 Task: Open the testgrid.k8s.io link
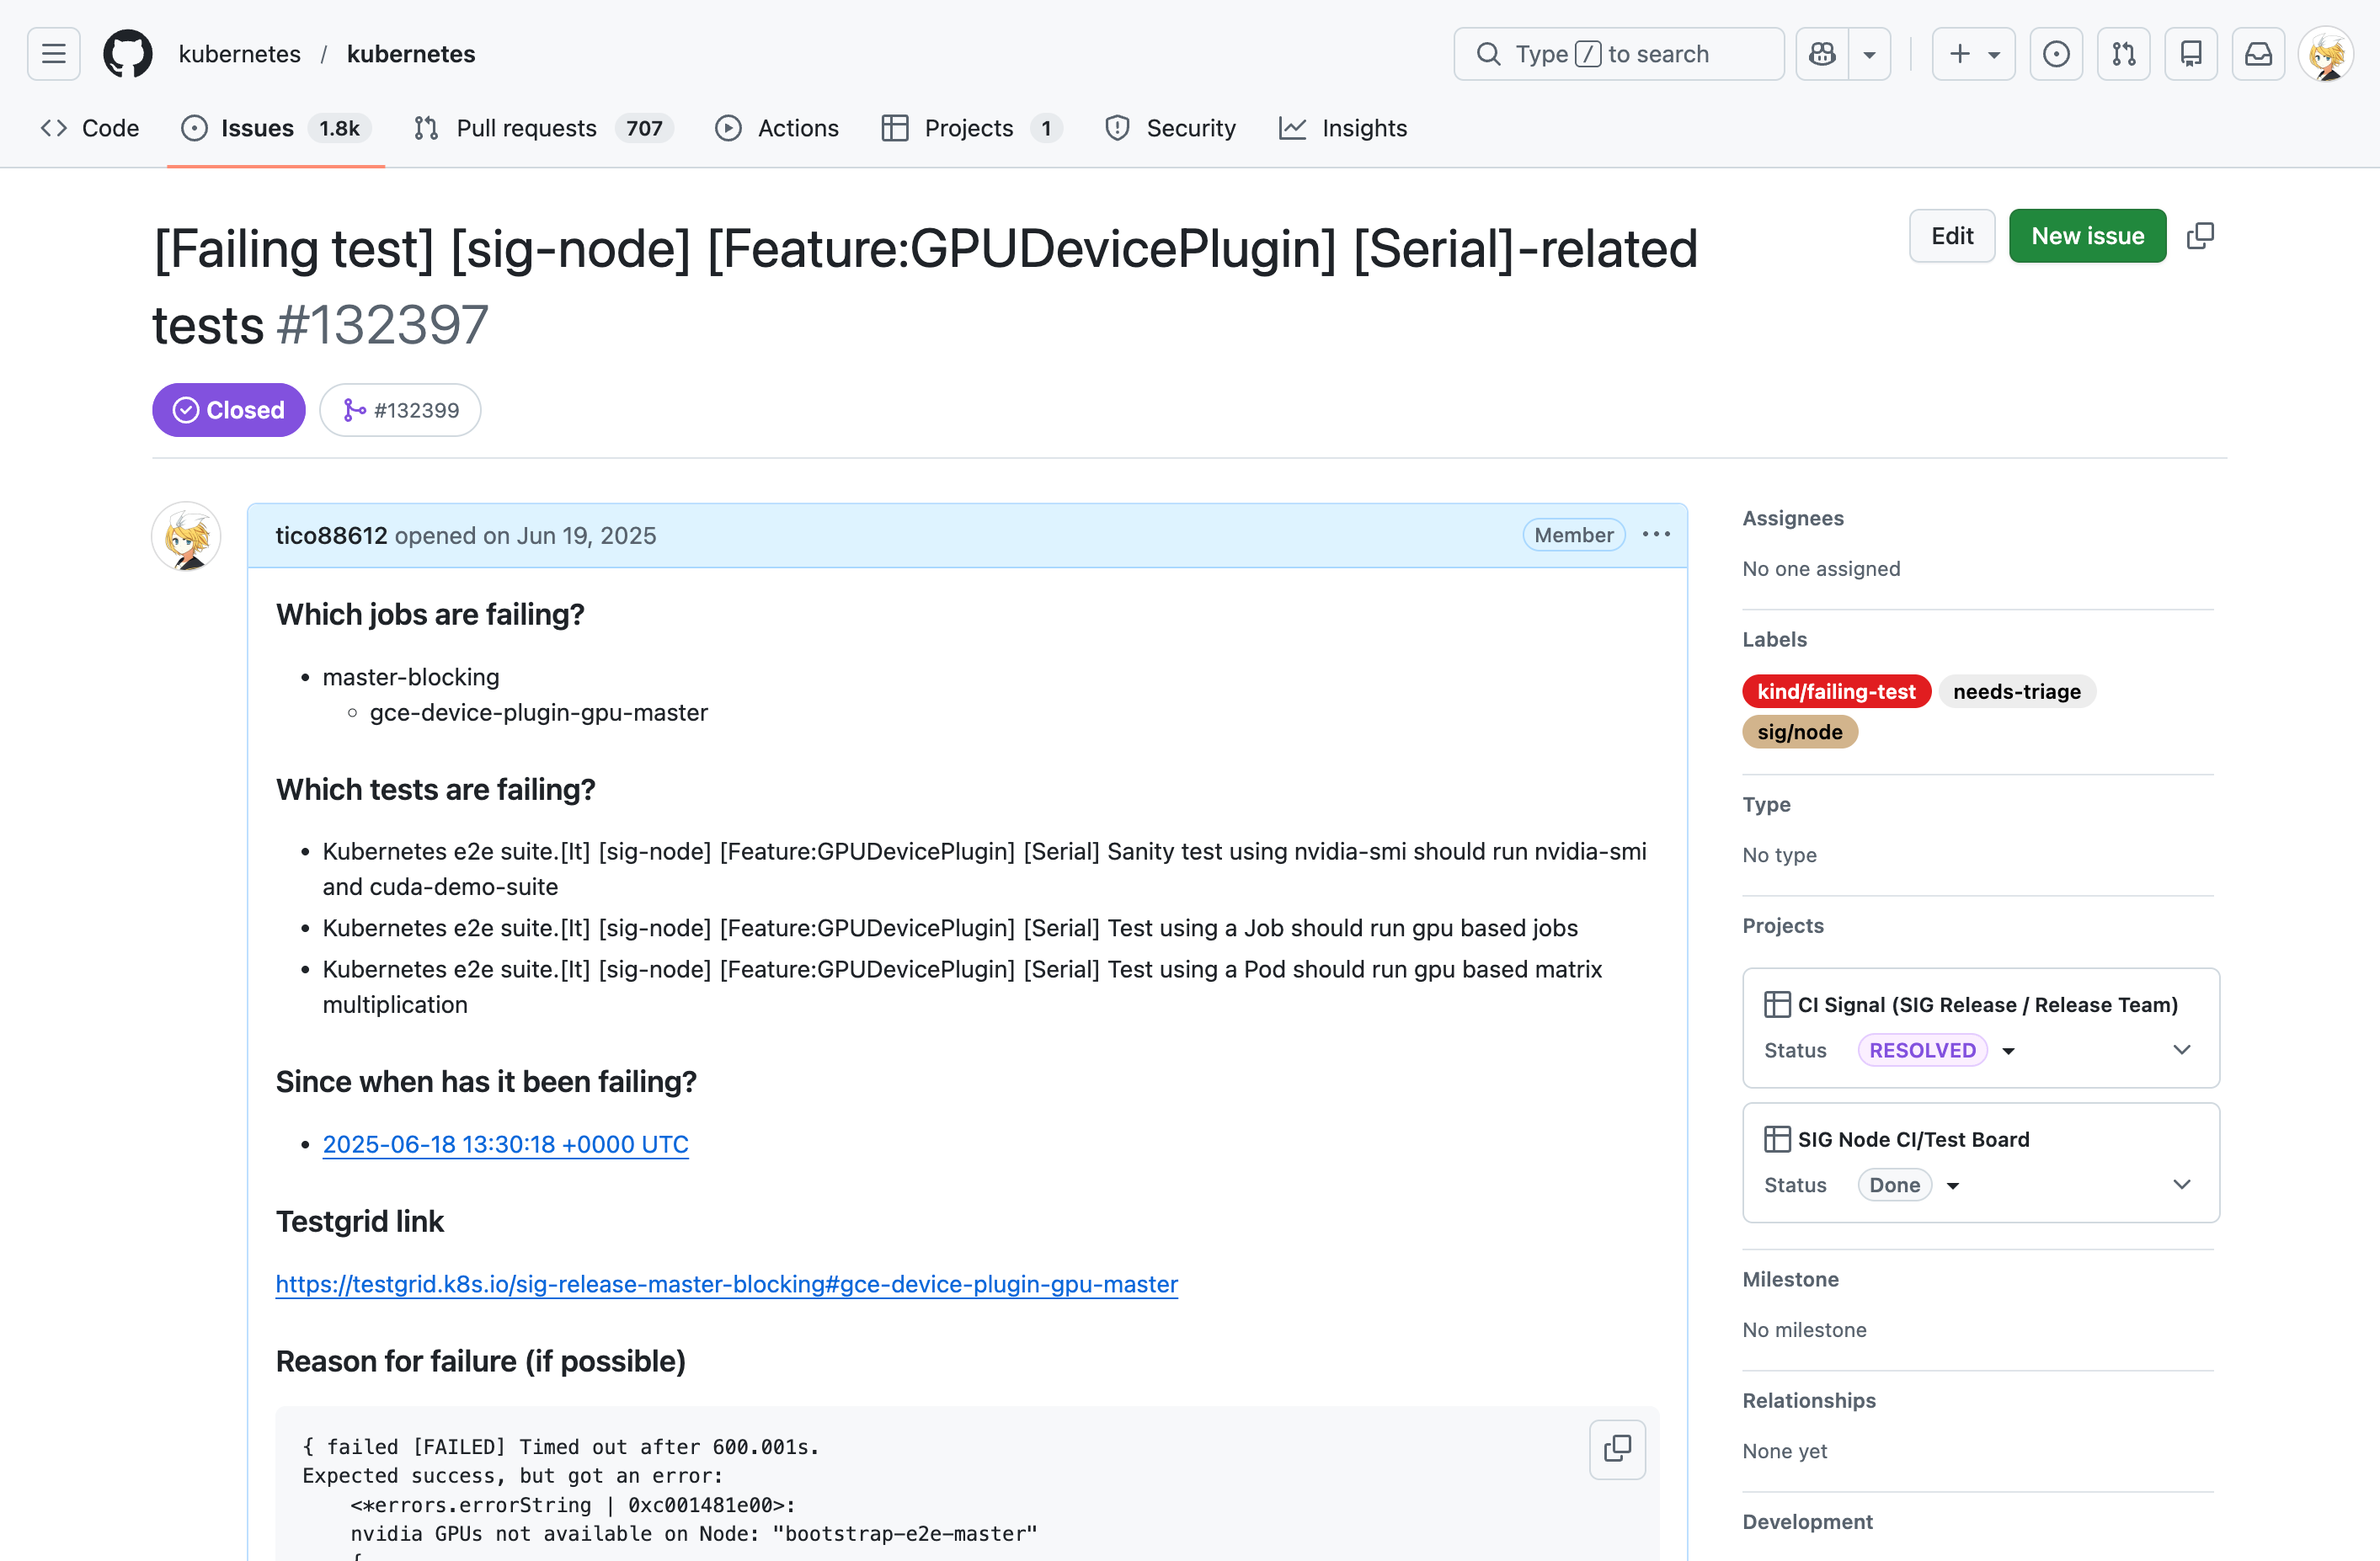pyautogui.click(x=726, y=1284)
